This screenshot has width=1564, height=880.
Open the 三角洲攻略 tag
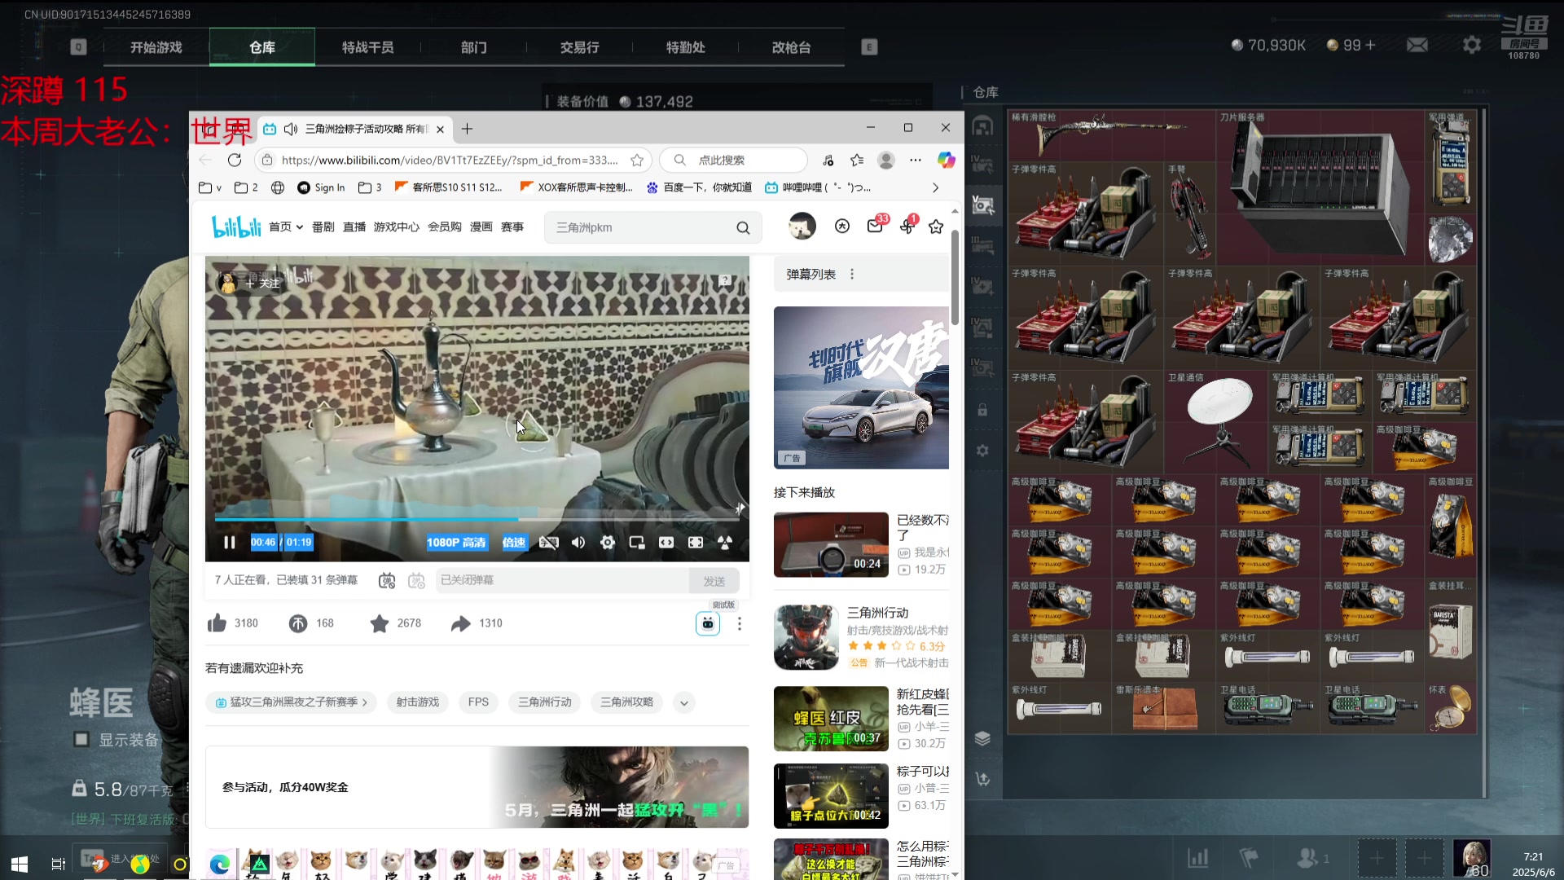pyautogui.click(x=627, y=702)
